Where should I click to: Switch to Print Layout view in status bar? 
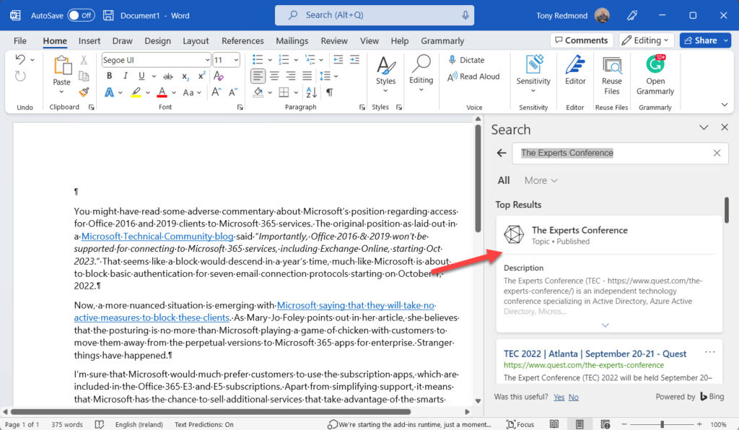(580, 424)
